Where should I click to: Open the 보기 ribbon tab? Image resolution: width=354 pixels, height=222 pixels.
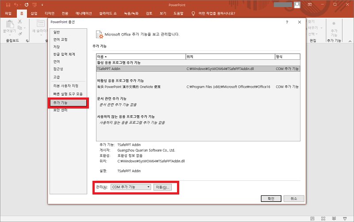tap(163, 14)
